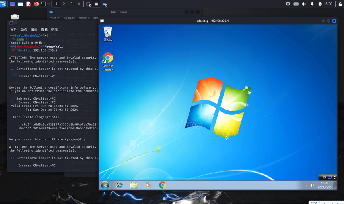344x204 pixels.
Task: Switch to workspace 3
Action: coord(71,4)
